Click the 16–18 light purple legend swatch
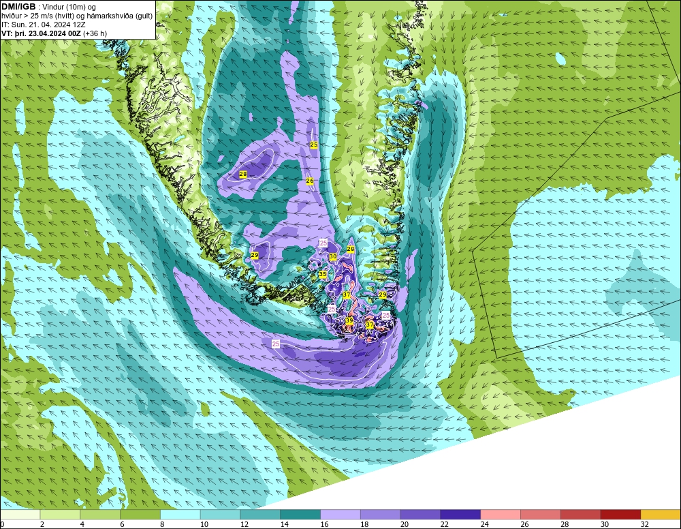Viewport: 681px width, 529px height. click(340, 515)
